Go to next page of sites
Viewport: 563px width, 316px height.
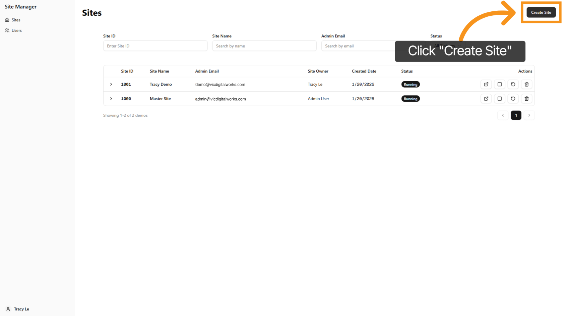529,115
